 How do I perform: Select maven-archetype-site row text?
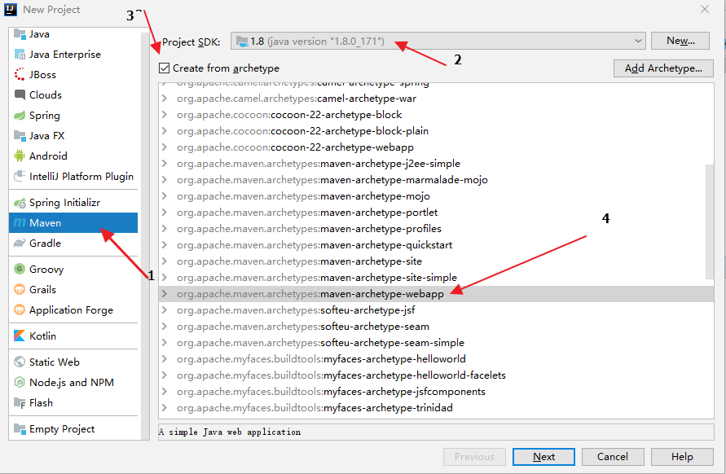pos(299,261)
